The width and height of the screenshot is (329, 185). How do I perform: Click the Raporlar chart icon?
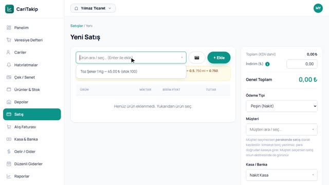(9, 176)
